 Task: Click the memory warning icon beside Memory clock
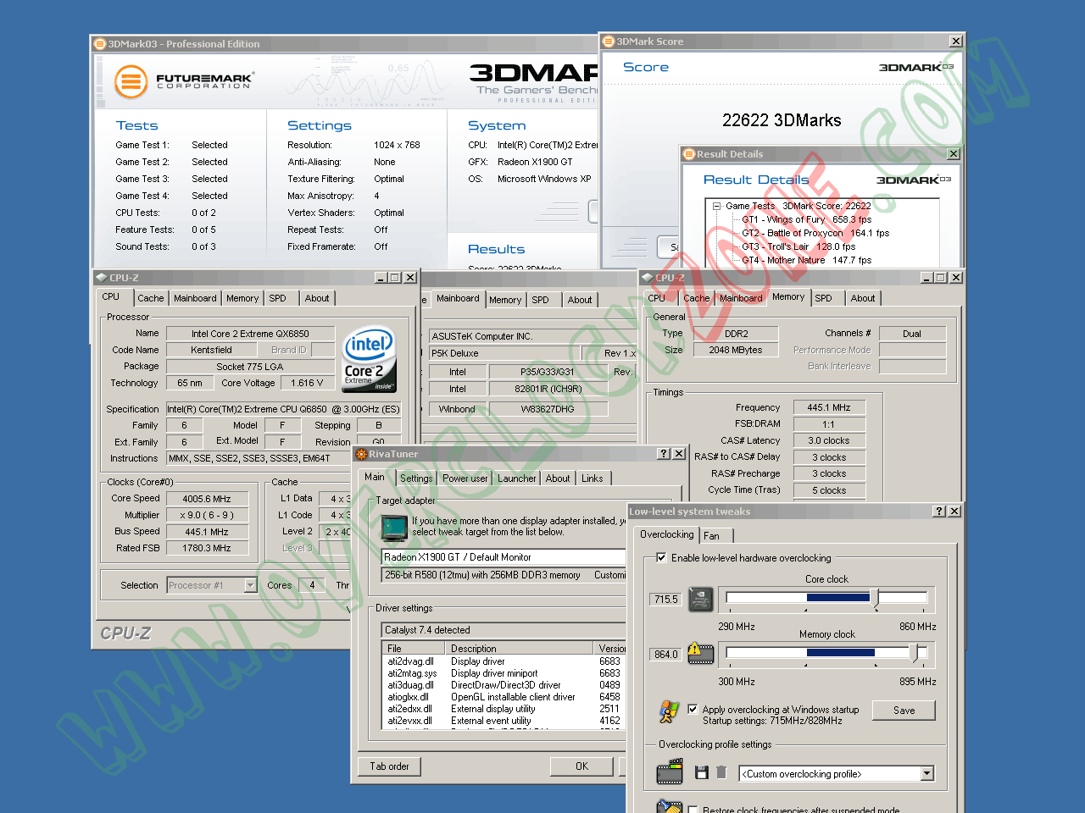tap(700, 653)
